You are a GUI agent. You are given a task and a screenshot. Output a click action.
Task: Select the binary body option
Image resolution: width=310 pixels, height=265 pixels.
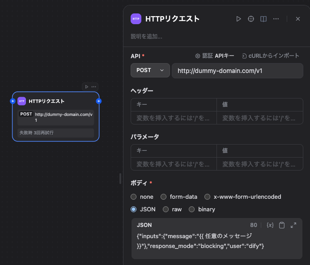(191, 209)
